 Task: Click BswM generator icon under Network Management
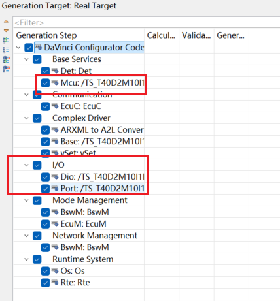(55, 247)
